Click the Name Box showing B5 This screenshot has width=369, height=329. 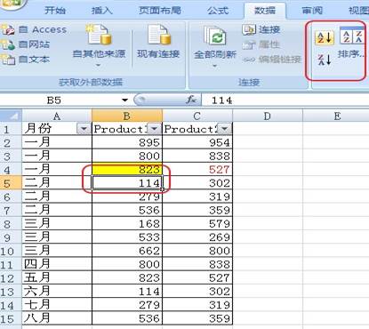tap(54, 100)
